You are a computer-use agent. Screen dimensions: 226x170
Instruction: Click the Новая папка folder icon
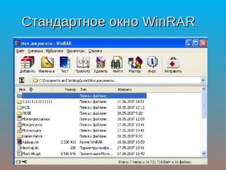[x=19, y=136]
